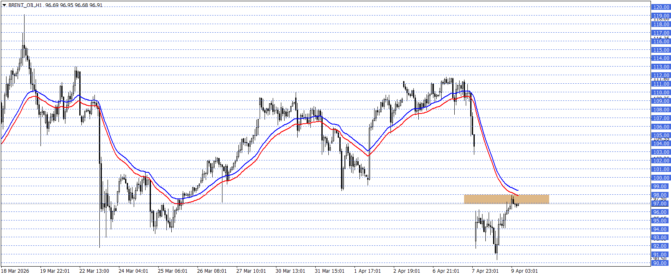Click the 92.00 price level label
This screenshot has width=671, height=276.
point(661,246)
